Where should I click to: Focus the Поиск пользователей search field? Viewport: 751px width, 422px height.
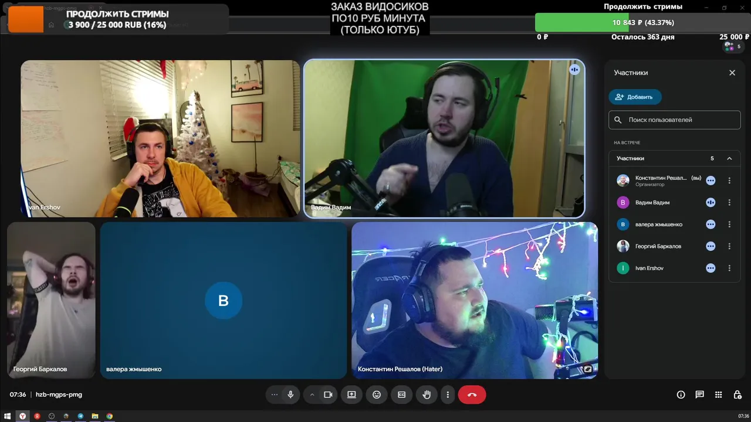675,120
